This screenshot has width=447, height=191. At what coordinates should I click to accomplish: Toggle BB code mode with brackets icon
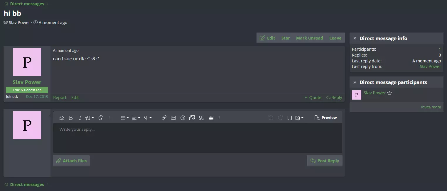click(290, 118)
